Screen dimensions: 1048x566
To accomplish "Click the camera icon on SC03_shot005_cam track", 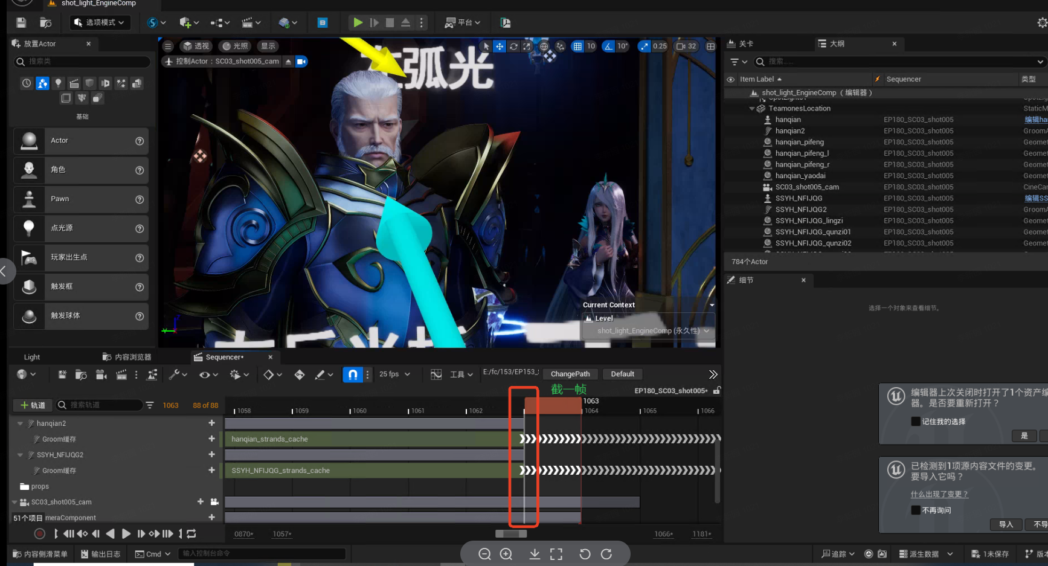I will point(214,502).
